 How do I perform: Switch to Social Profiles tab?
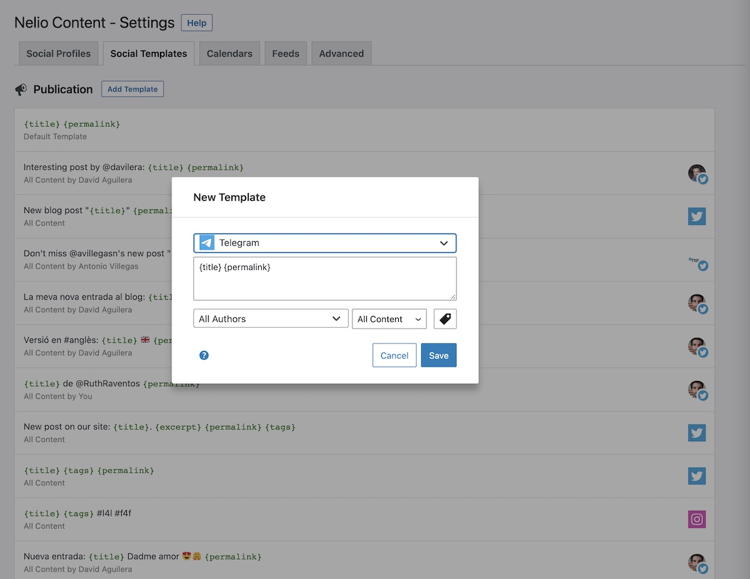(59, 54)
